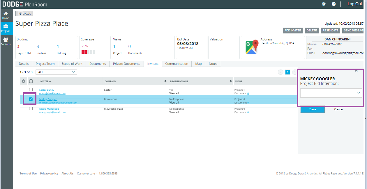Switch to the Documents tab

[97, 64]
